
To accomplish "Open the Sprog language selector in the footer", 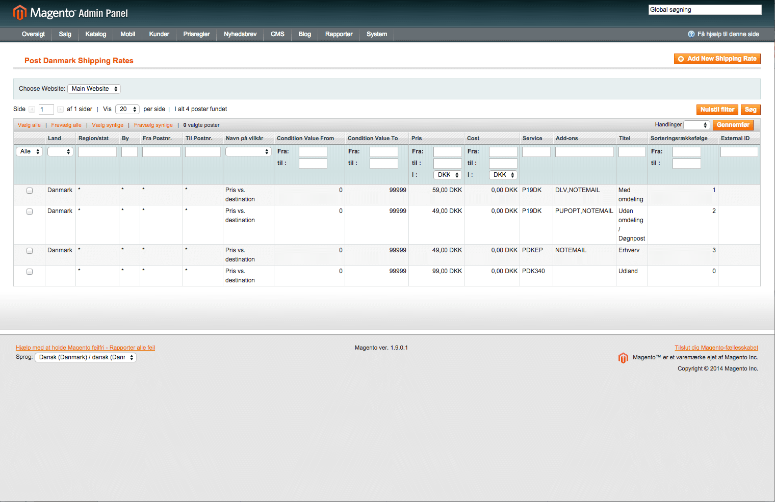I will tap(85, 357).
